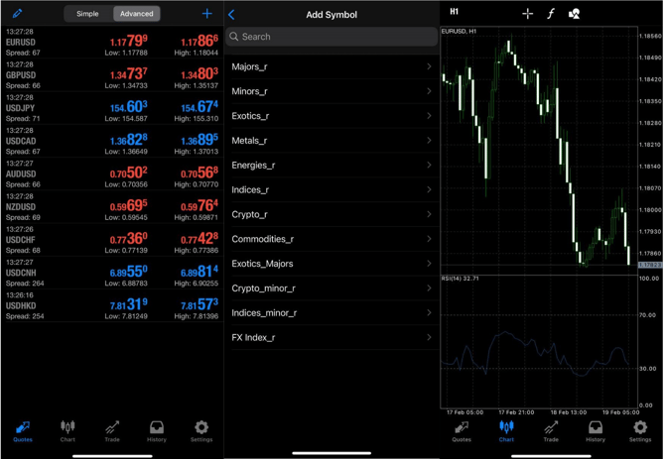Viewport: 665px width, 459px height.
Task: Go back from Add Symbol screen
Action: [x=231, y=15]
